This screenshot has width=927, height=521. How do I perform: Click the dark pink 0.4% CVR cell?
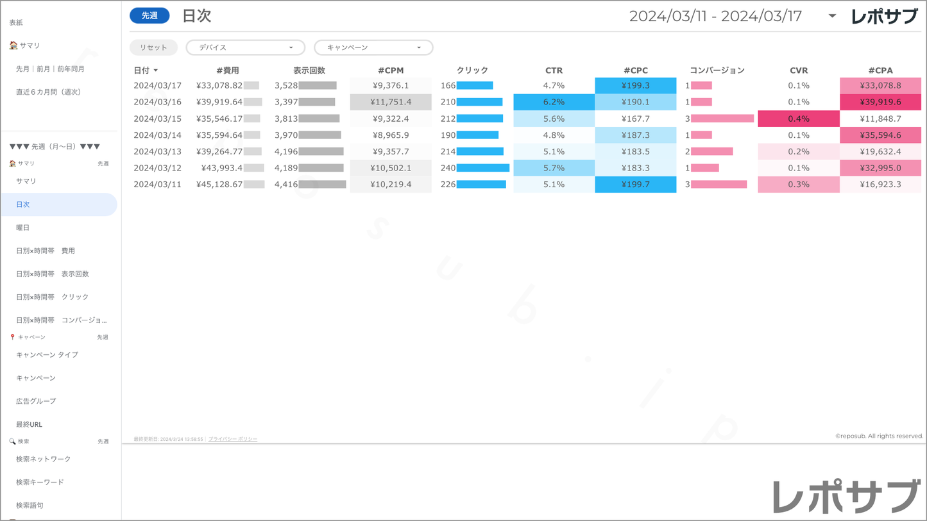pos(798,119)
